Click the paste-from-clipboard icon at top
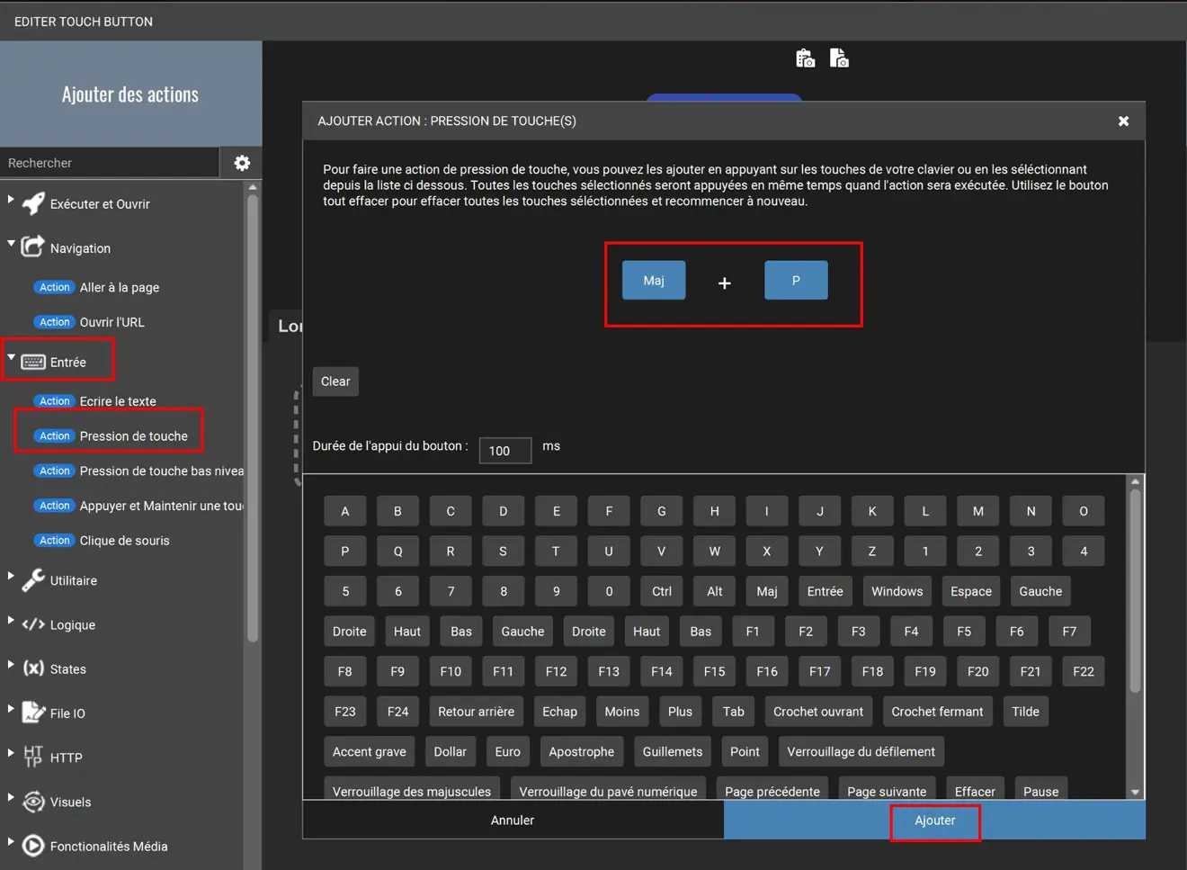The height and width of the screenshot is (870, 1187). (x=805, y=58)
